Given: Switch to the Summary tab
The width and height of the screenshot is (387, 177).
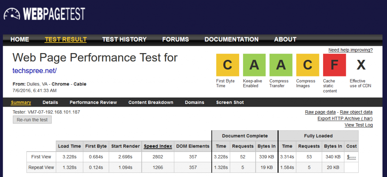Looking at the screenshot, I should (21, 102).
